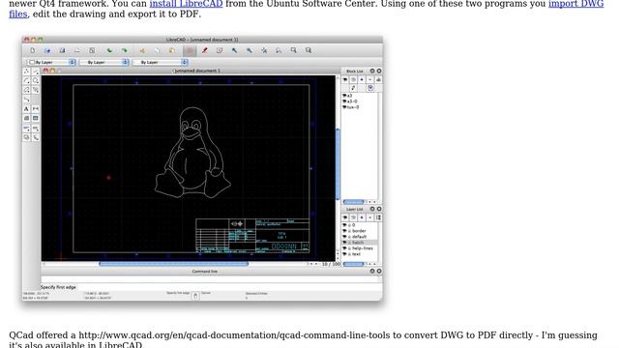The image size is (619, 348).
Task: Click the Tux penguin drawing on canvas
Action: pos(192,154)
